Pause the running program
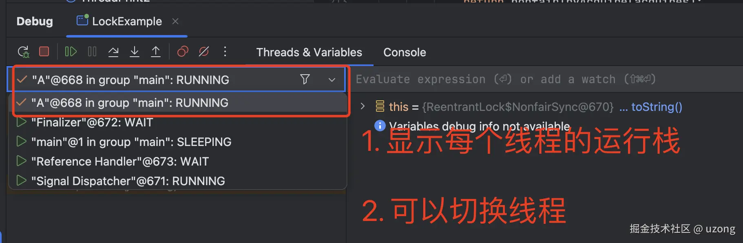 tap(92, 51)
